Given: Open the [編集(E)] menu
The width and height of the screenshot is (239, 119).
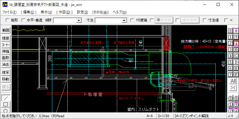Looking at the screenshot, I should coord(28,12).
